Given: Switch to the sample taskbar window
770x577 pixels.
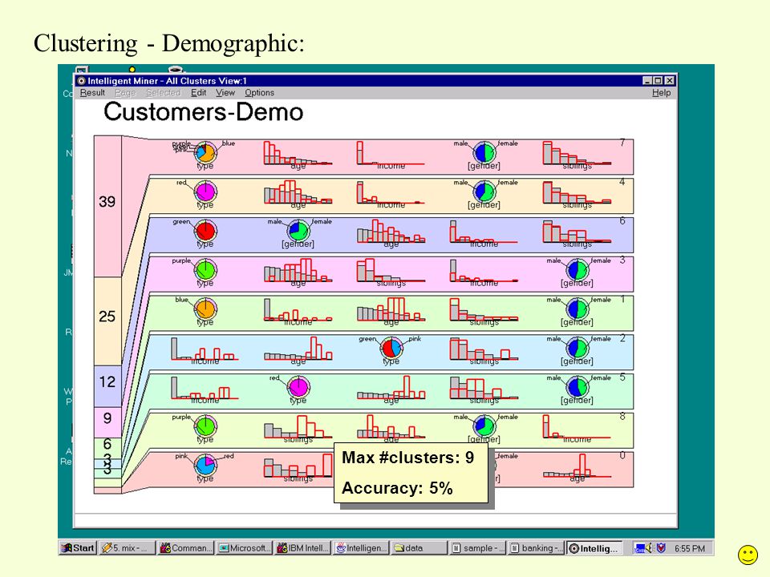Looking at the screenshot, I should tap(477, 548).
